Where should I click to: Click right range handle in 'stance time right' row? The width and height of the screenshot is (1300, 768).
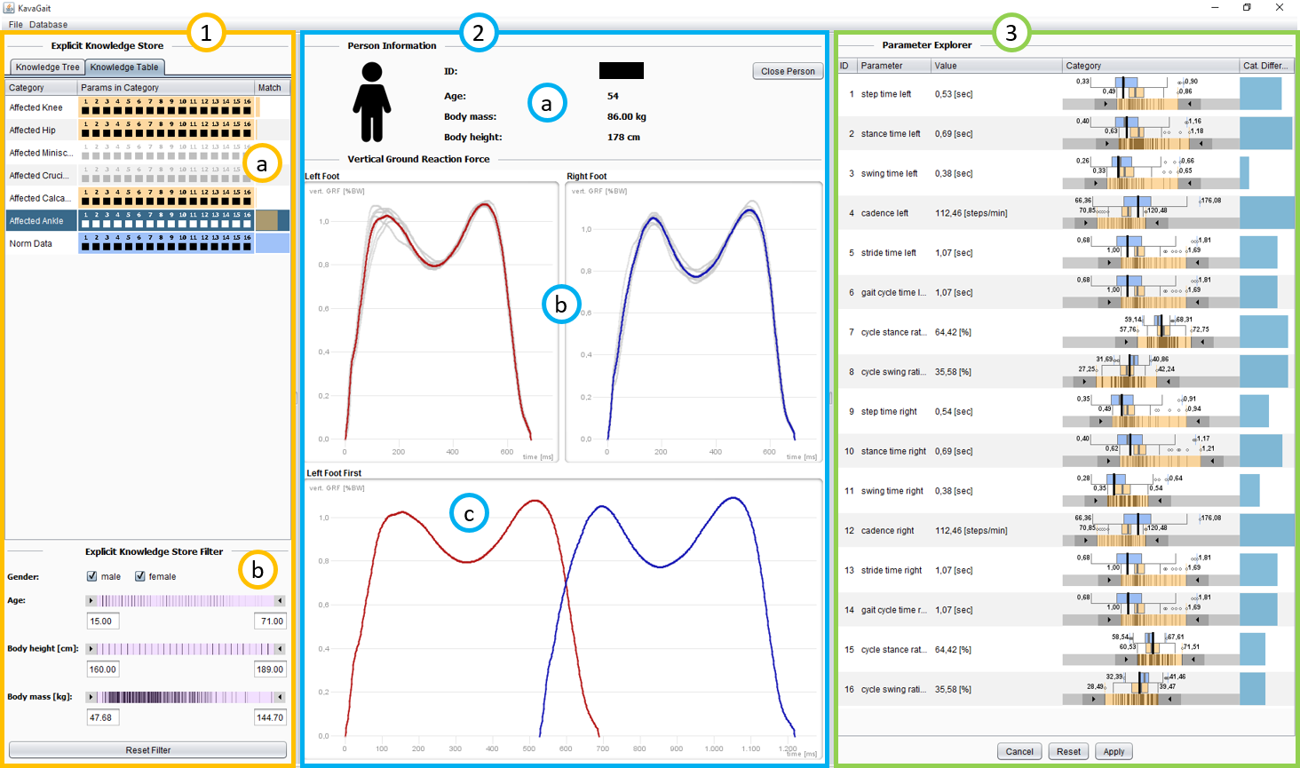coord(1212,461)
